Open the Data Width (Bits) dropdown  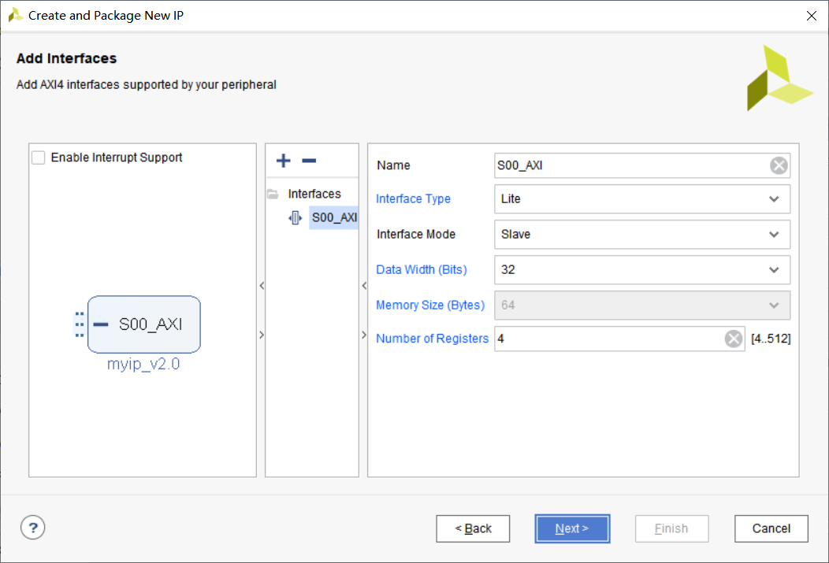(x=641, y=270)
